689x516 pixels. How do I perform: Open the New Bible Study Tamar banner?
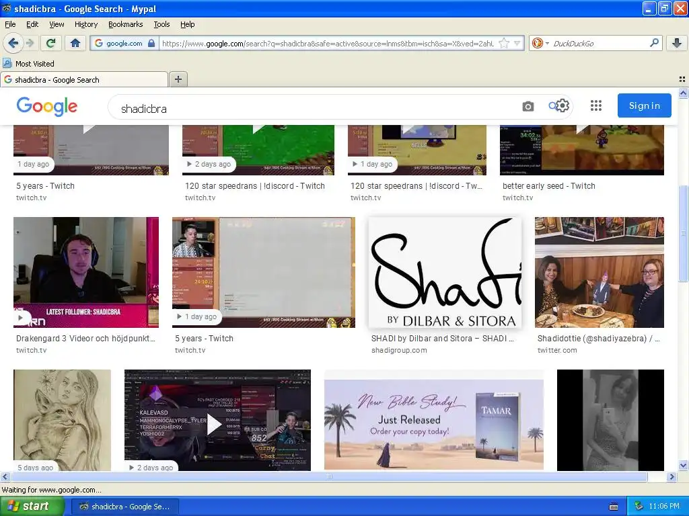(434, 421)
